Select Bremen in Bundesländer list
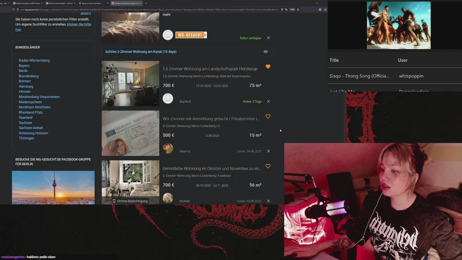Screen dimensions: 462x260 (25, 81)
